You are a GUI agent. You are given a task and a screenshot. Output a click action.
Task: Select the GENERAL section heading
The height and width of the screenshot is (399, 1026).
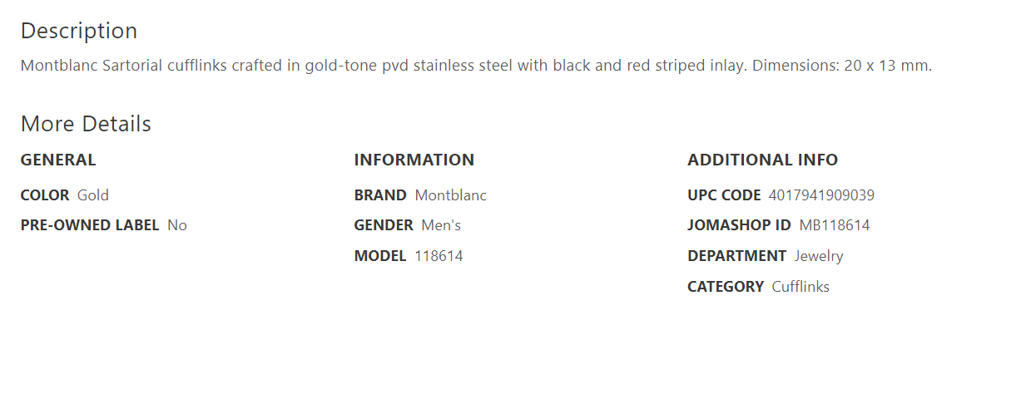tap(58, 160)
